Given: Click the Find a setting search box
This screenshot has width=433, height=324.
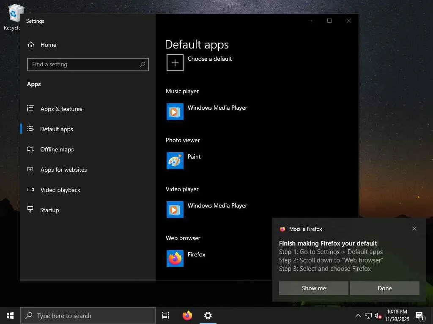Looking at the screenshot, I should pos(88,65).
